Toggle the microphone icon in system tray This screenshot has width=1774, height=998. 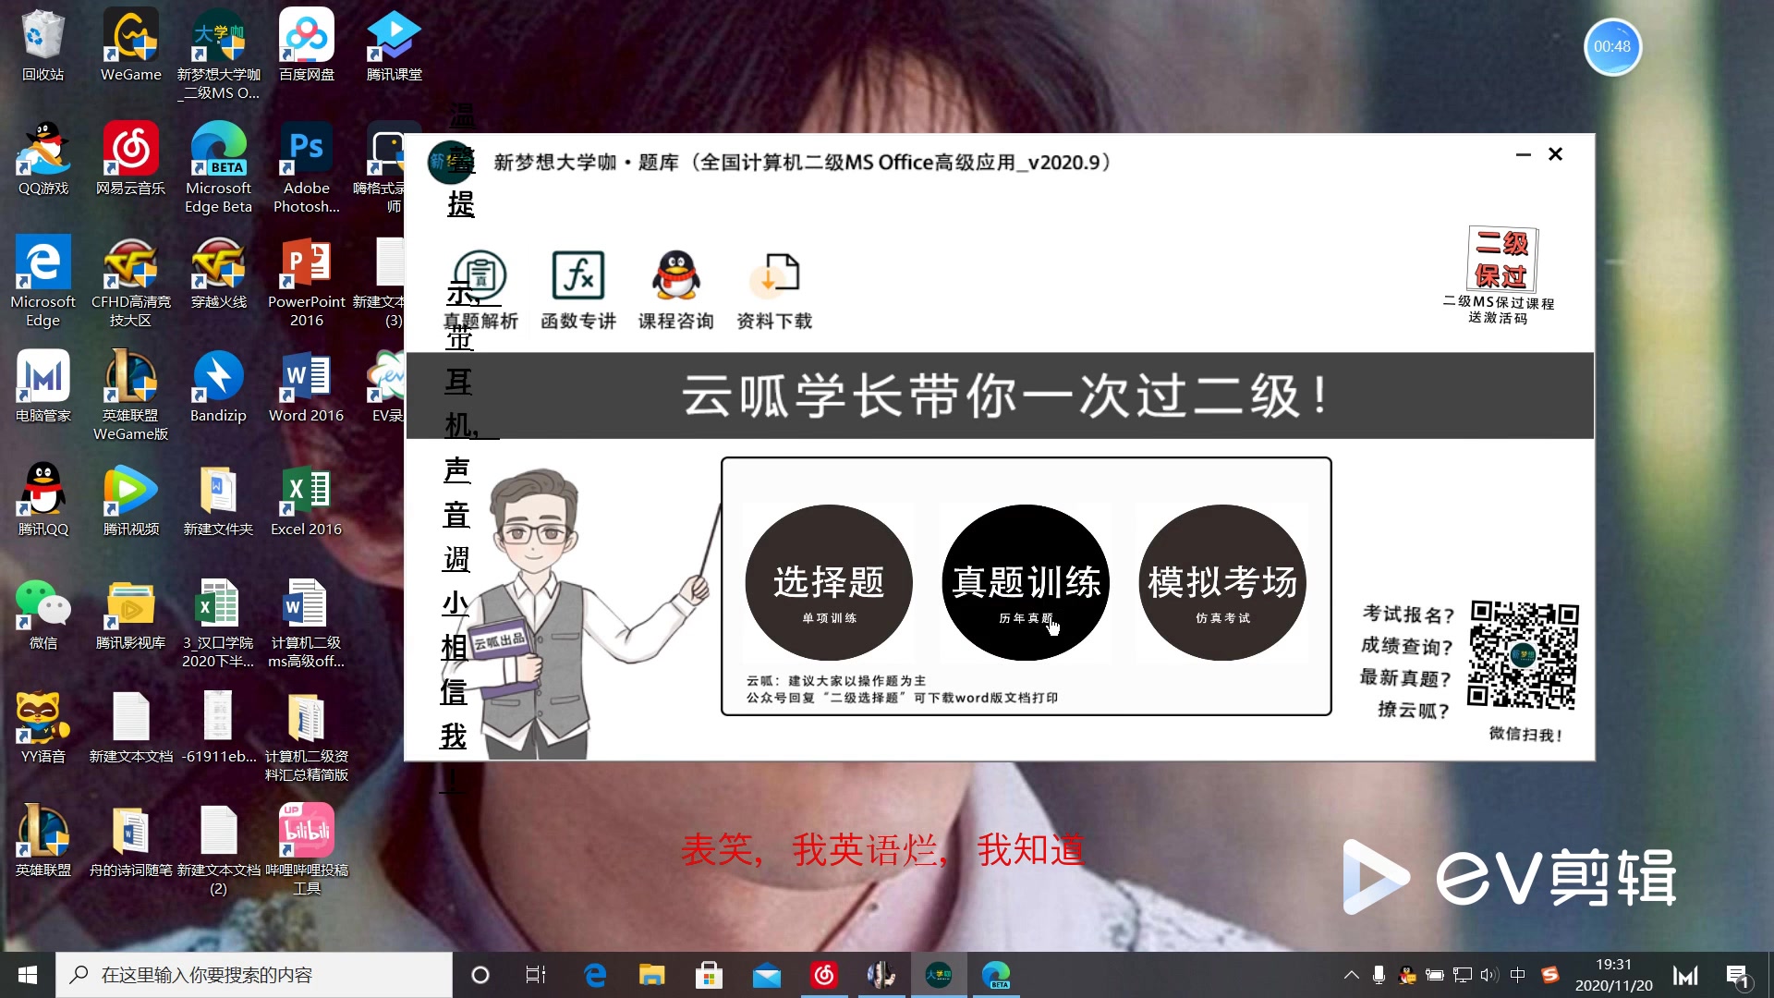coord(1378,974)
